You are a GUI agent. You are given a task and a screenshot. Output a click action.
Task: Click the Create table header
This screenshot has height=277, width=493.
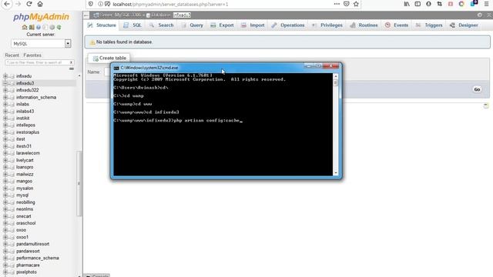pyautogui.click(x=109, y=58)
